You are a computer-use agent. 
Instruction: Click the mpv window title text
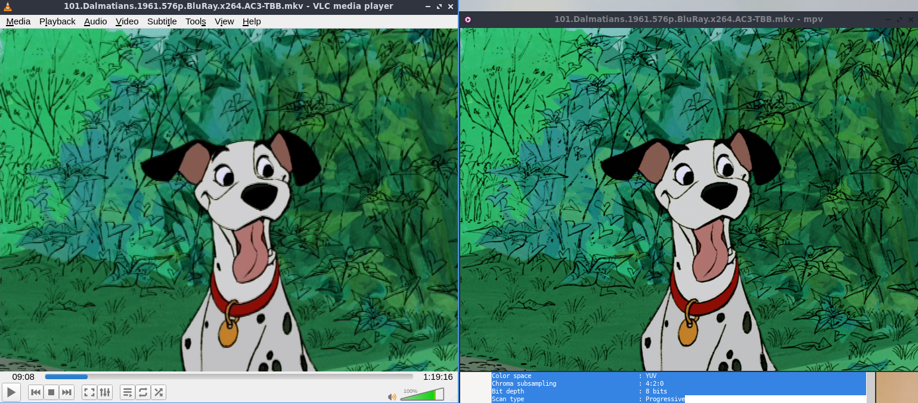click(688, 19)
